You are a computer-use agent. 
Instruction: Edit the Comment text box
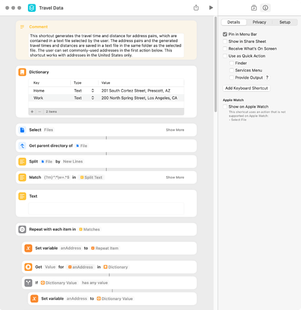tap(106, 45)
